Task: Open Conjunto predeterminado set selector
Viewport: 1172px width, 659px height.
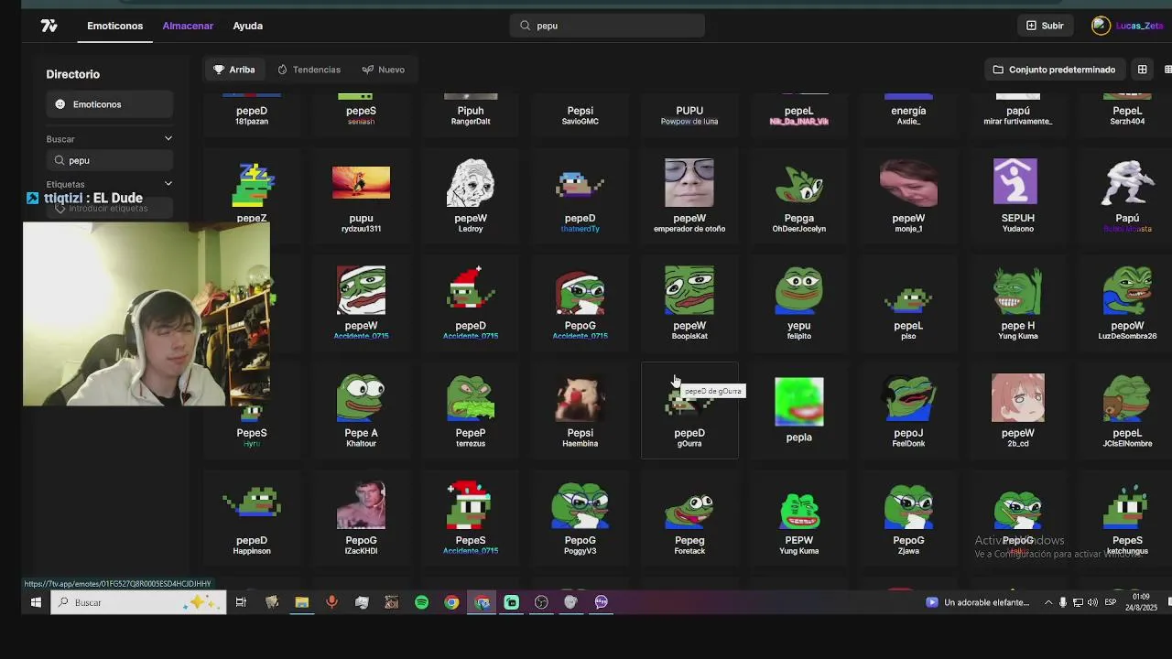Action: [x=1054, y=70]
